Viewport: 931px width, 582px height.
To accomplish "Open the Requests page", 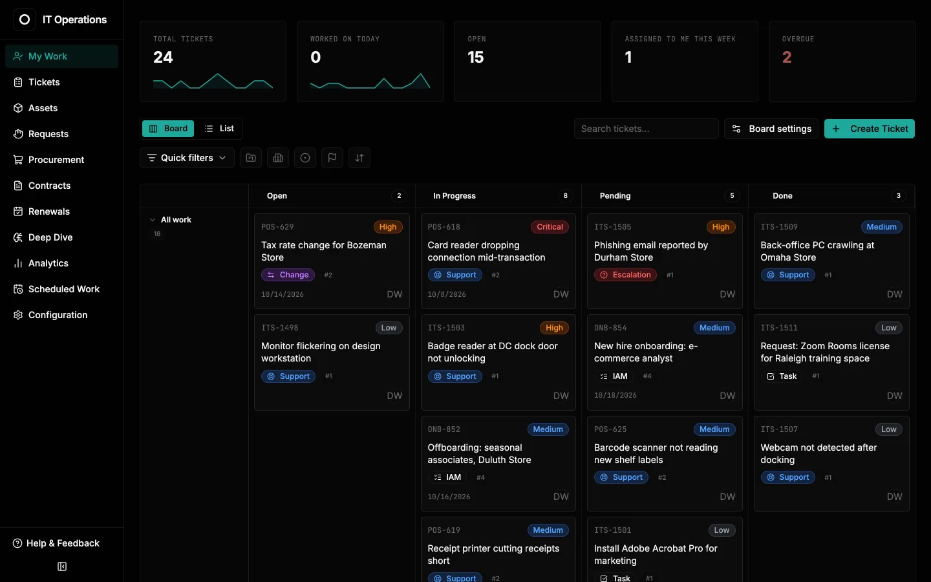I will coord(61,134).
